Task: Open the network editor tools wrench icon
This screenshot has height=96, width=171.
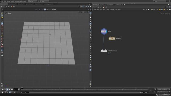Action: coord(144,10)
